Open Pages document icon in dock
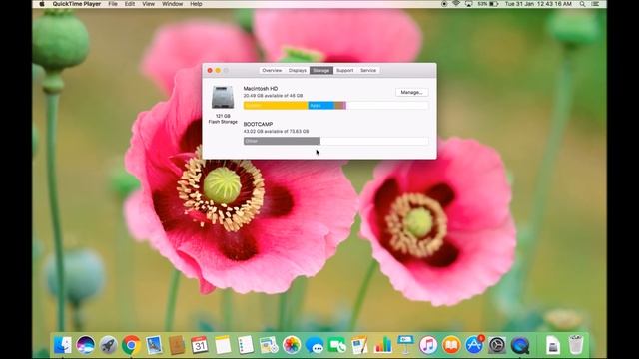This screenshot has width=639, height=359. [359, 345]
